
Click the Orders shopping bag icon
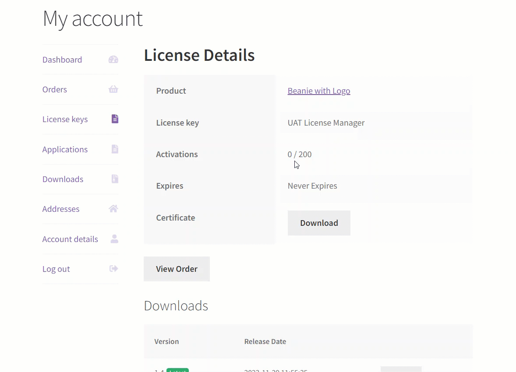(113, 89)
